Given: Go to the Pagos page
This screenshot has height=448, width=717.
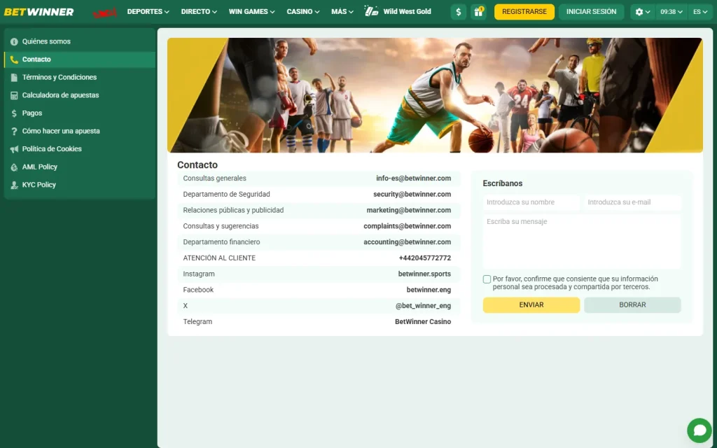Looking at the screenshot, I should [32, 113].
